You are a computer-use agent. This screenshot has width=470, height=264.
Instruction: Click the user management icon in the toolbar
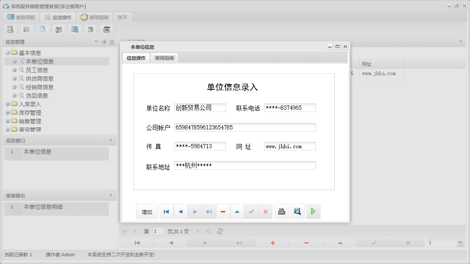click(x=59, y=29)
